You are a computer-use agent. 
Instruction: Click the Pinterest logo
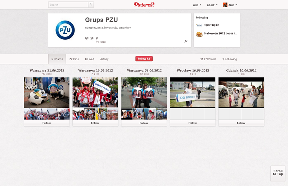click(144, 5)
